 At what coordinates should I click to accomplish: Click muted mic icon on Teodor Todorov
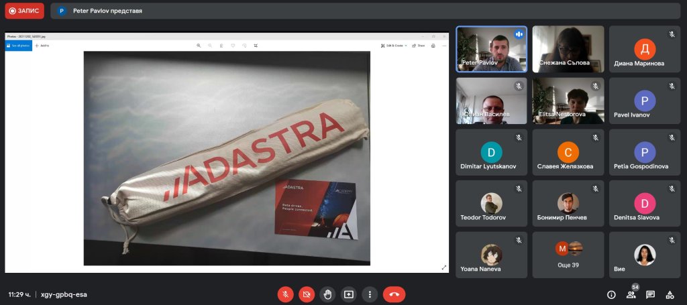pos(519,188)
